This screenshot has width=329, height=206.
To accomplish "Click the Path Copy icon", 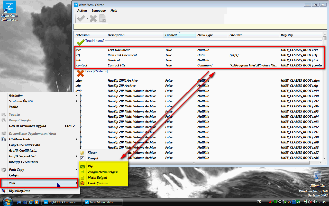I will 4,170.
